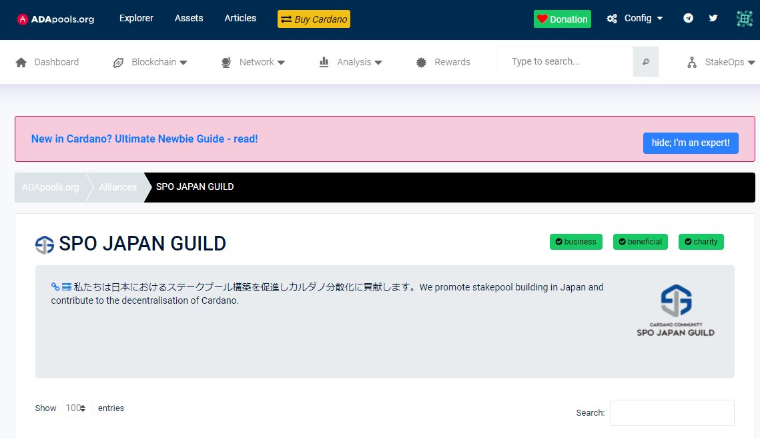Open the Articles menu item
The height and width of the screenshot is (439, 760).
tap(240, 18)
